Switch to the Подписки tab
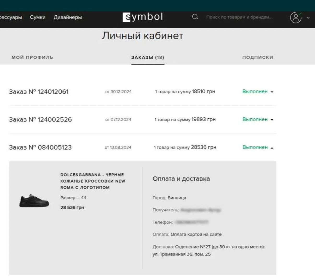 coord(258,57)
